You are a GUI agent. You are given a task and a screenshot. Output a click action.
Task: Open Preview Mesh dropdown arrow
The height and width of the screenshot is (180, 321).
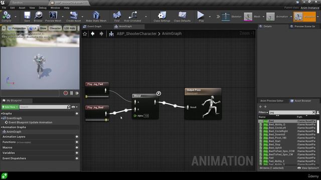pos(63,16)
